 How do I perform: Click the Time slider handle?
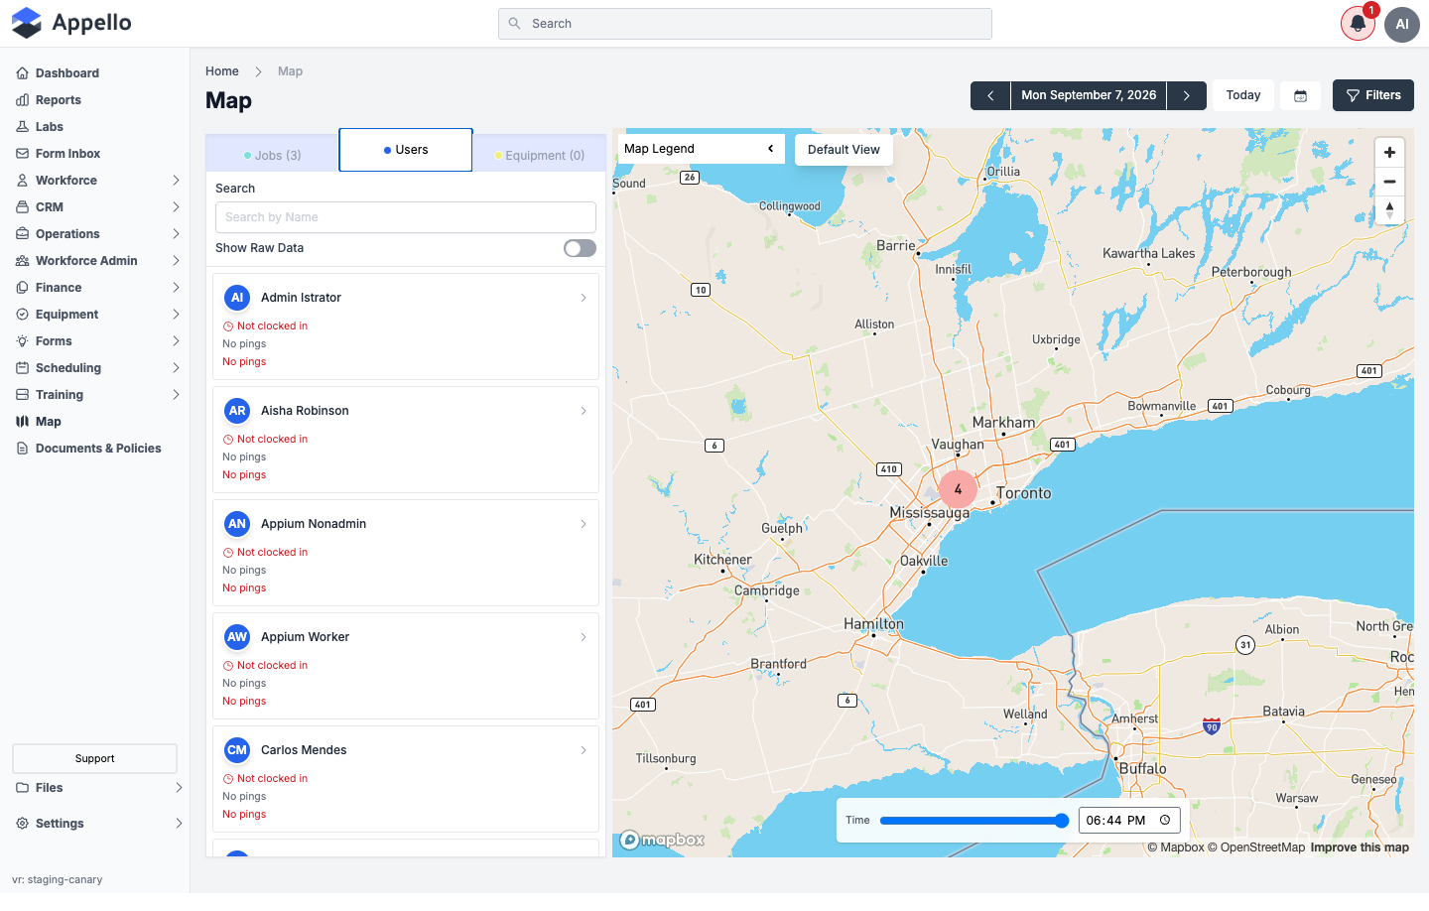coord(1062,821)
